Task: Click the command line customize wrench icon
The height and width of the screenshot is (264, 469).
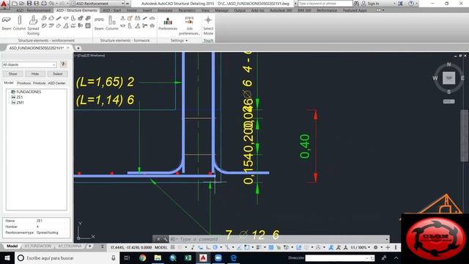Action: [165, 239]
